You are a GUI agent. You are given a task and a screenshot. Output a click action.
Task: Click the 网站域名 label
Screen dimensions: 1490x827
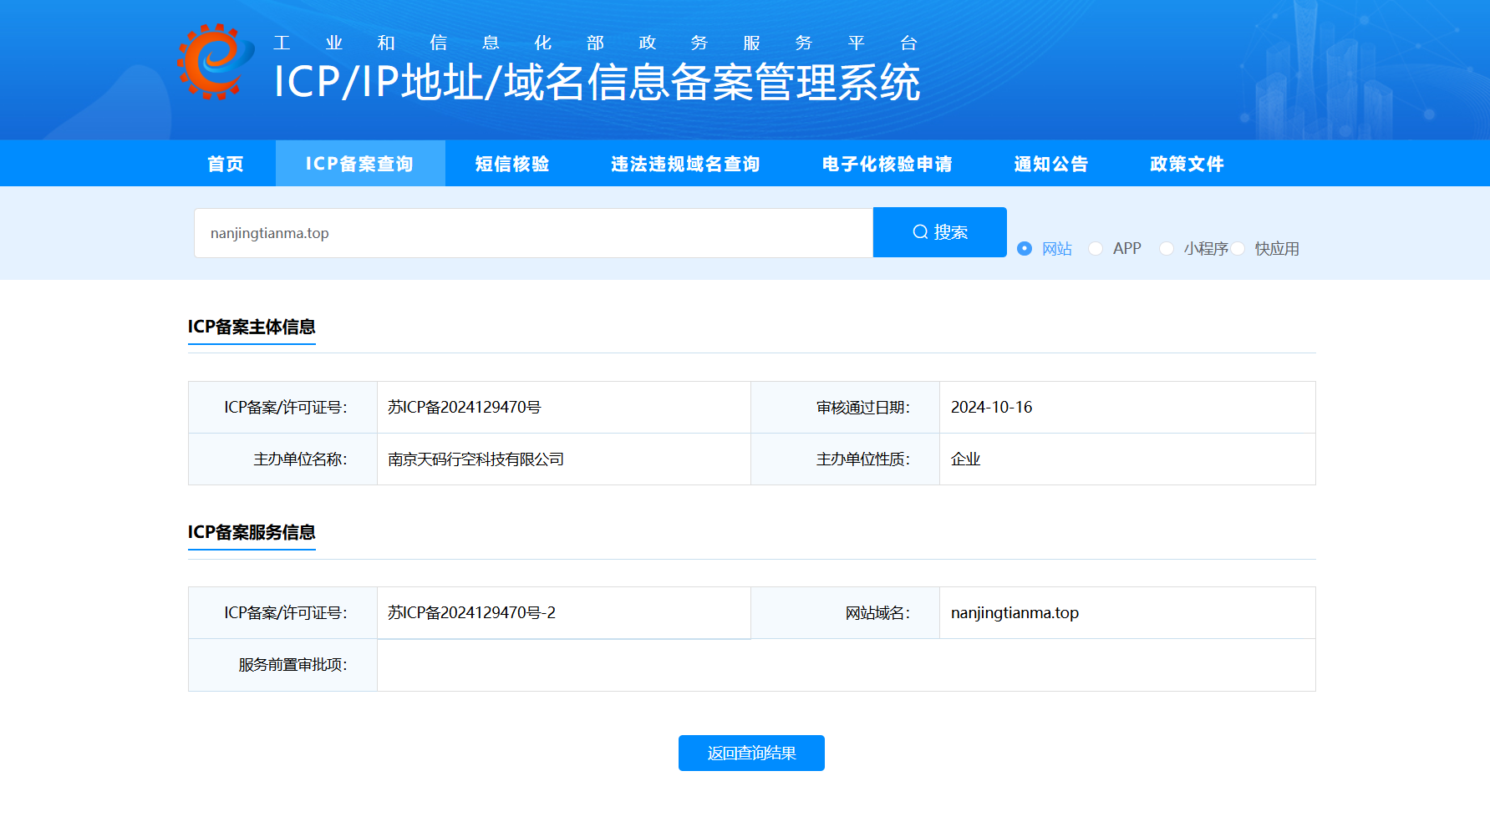(877, 613)
